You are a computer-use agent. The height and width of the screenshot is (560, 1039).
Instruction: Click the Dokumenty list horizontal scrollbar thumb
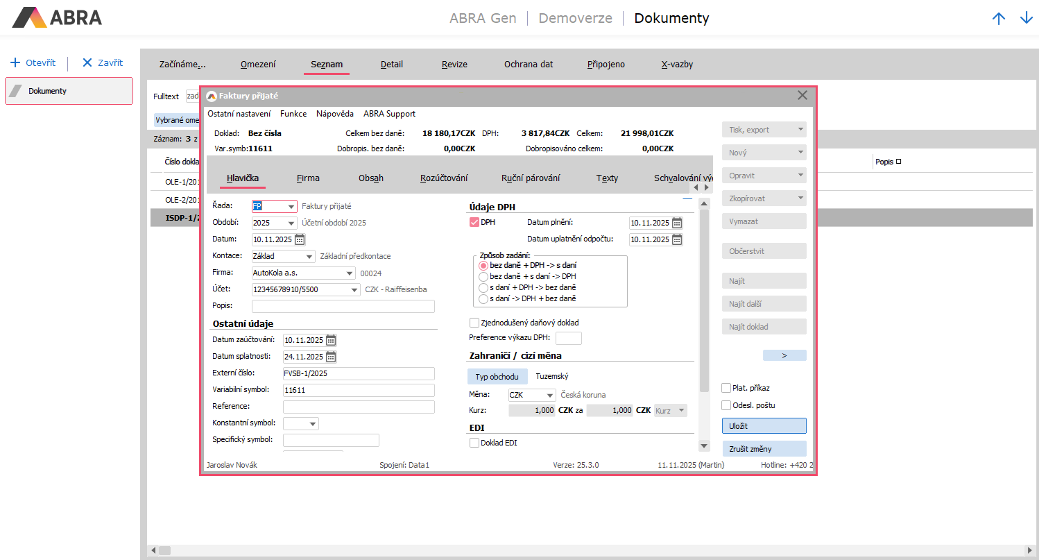[x=165, y=550]
